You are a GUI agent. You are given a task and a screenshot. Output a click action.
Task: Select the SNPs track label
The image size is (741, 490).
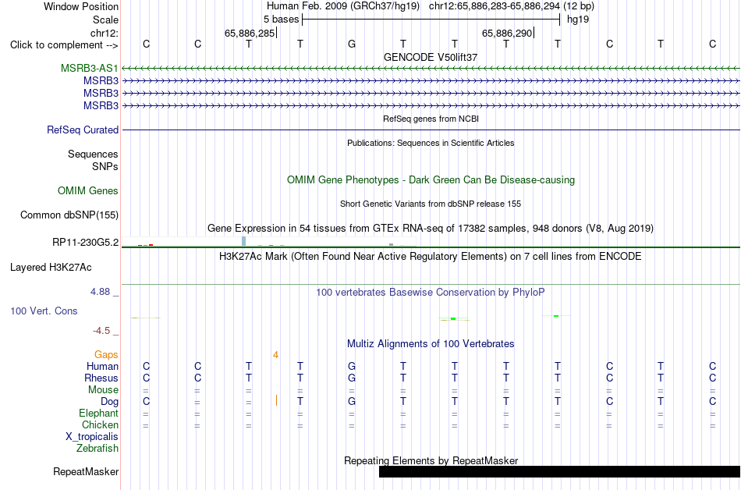coord(105,166)
